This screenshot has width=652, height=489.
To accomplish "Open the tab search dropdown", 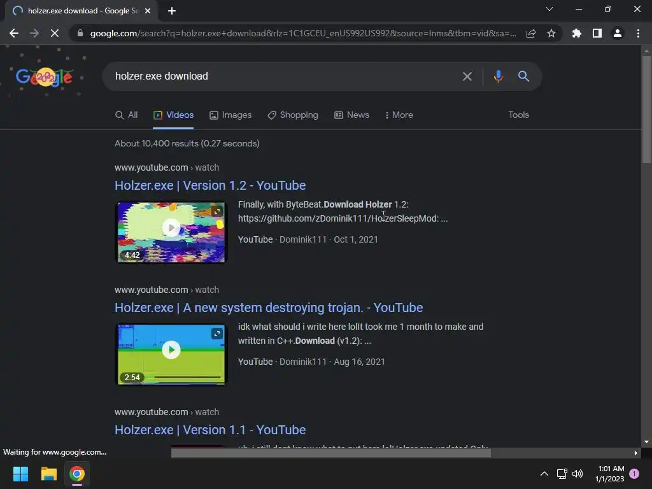I will click(x=549, y=9).
